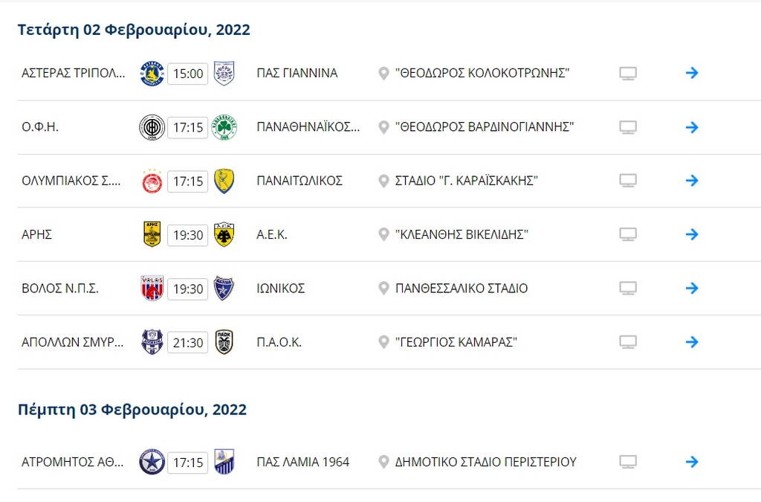Click the TV icon for the ΑΡΗΣ match
Viewport: 761px width, 502px height.
pos(629,234)
